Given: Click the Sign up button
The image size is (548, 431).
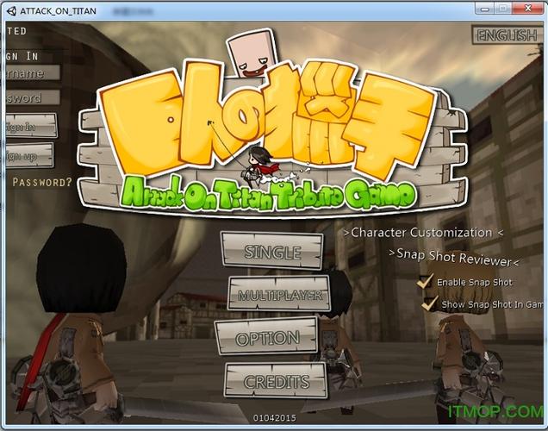Looking at the screenshot, I should [x=29, y=156].
